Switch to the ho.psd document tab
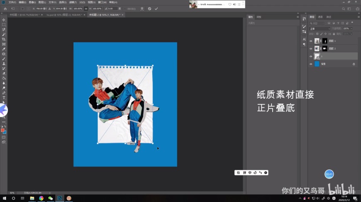The image size is (361, 202). [64, 15]
